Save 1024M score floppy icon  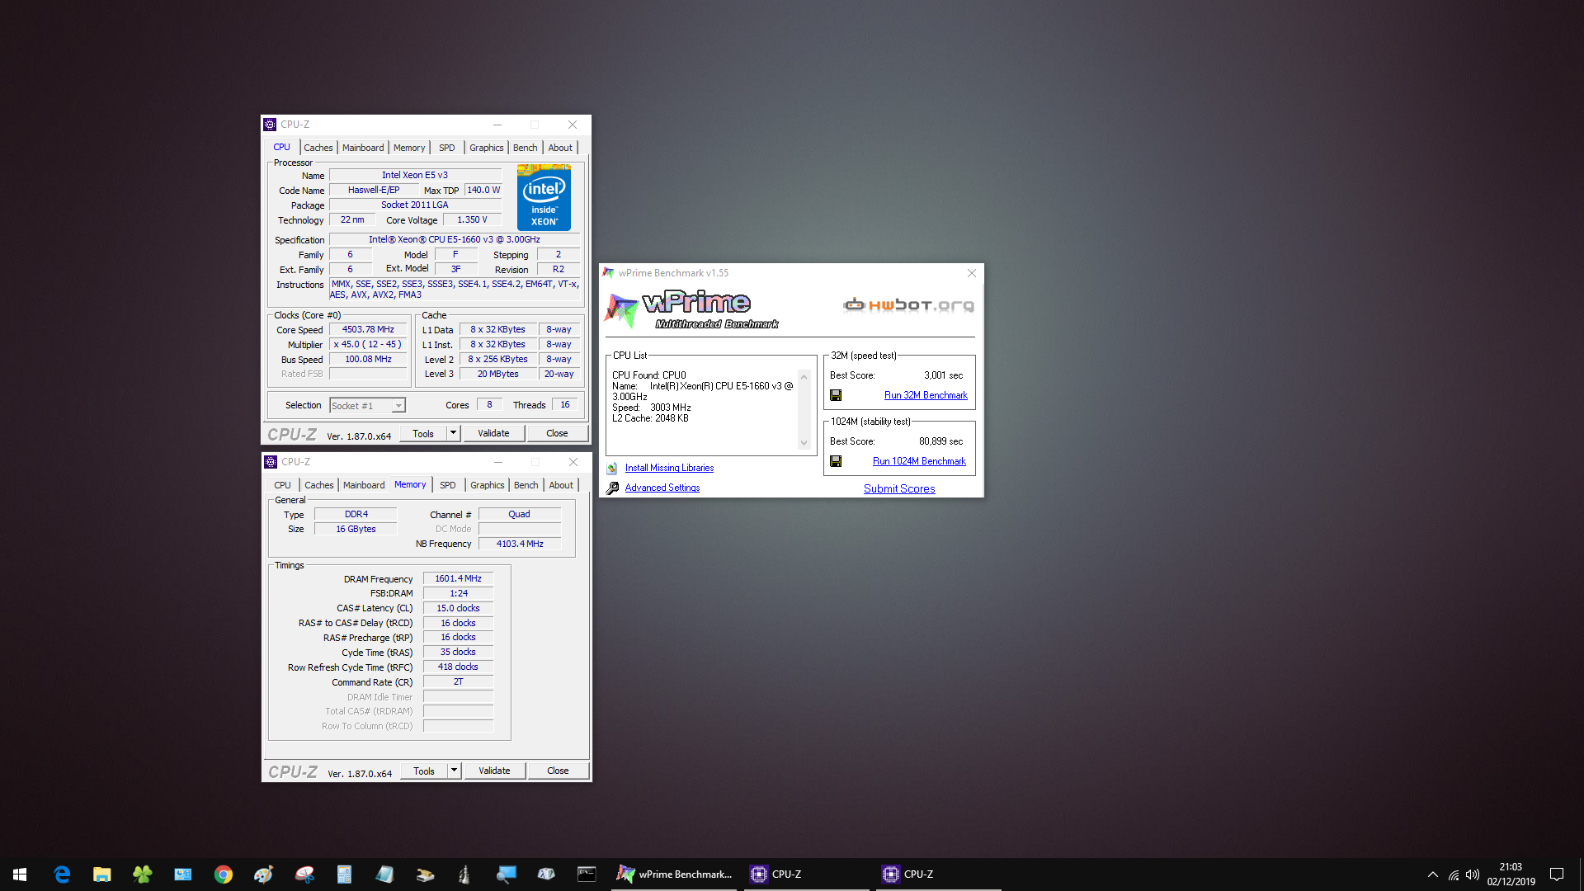tap(836, 461)
